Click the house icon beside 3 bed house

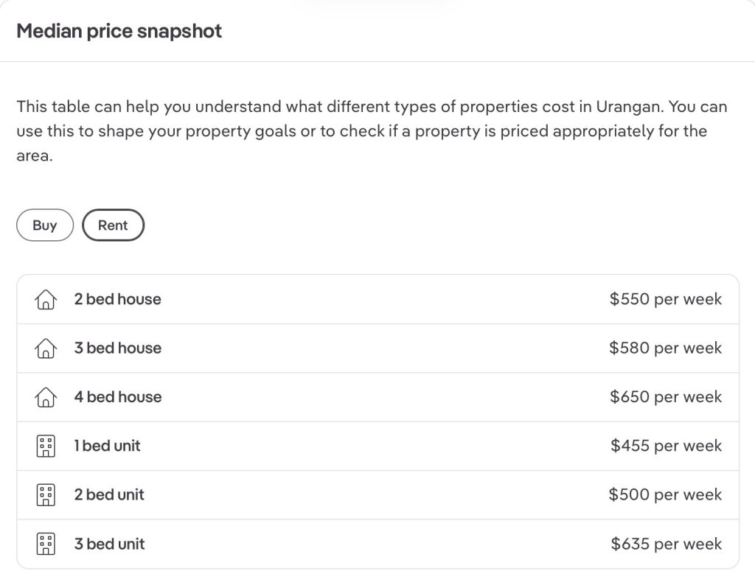pyautogui.click(x=46, y=348)
